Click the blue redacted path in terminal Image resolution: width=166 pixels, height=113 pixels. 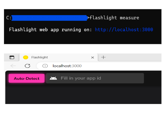point(49,18)
